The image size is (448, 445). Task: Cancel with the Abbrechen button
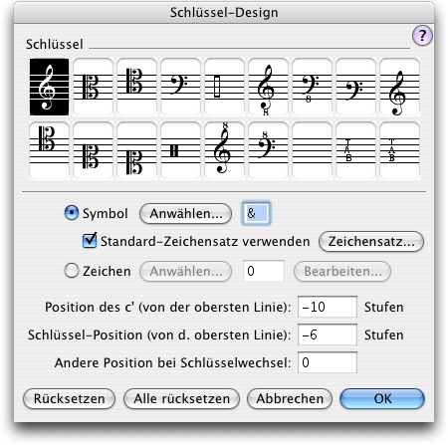coord(290,398)
